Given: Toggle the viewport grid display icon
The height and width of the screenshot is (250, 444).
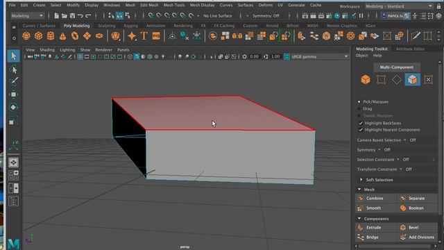Looking at the screenshot, I should (x=80, y=57).
